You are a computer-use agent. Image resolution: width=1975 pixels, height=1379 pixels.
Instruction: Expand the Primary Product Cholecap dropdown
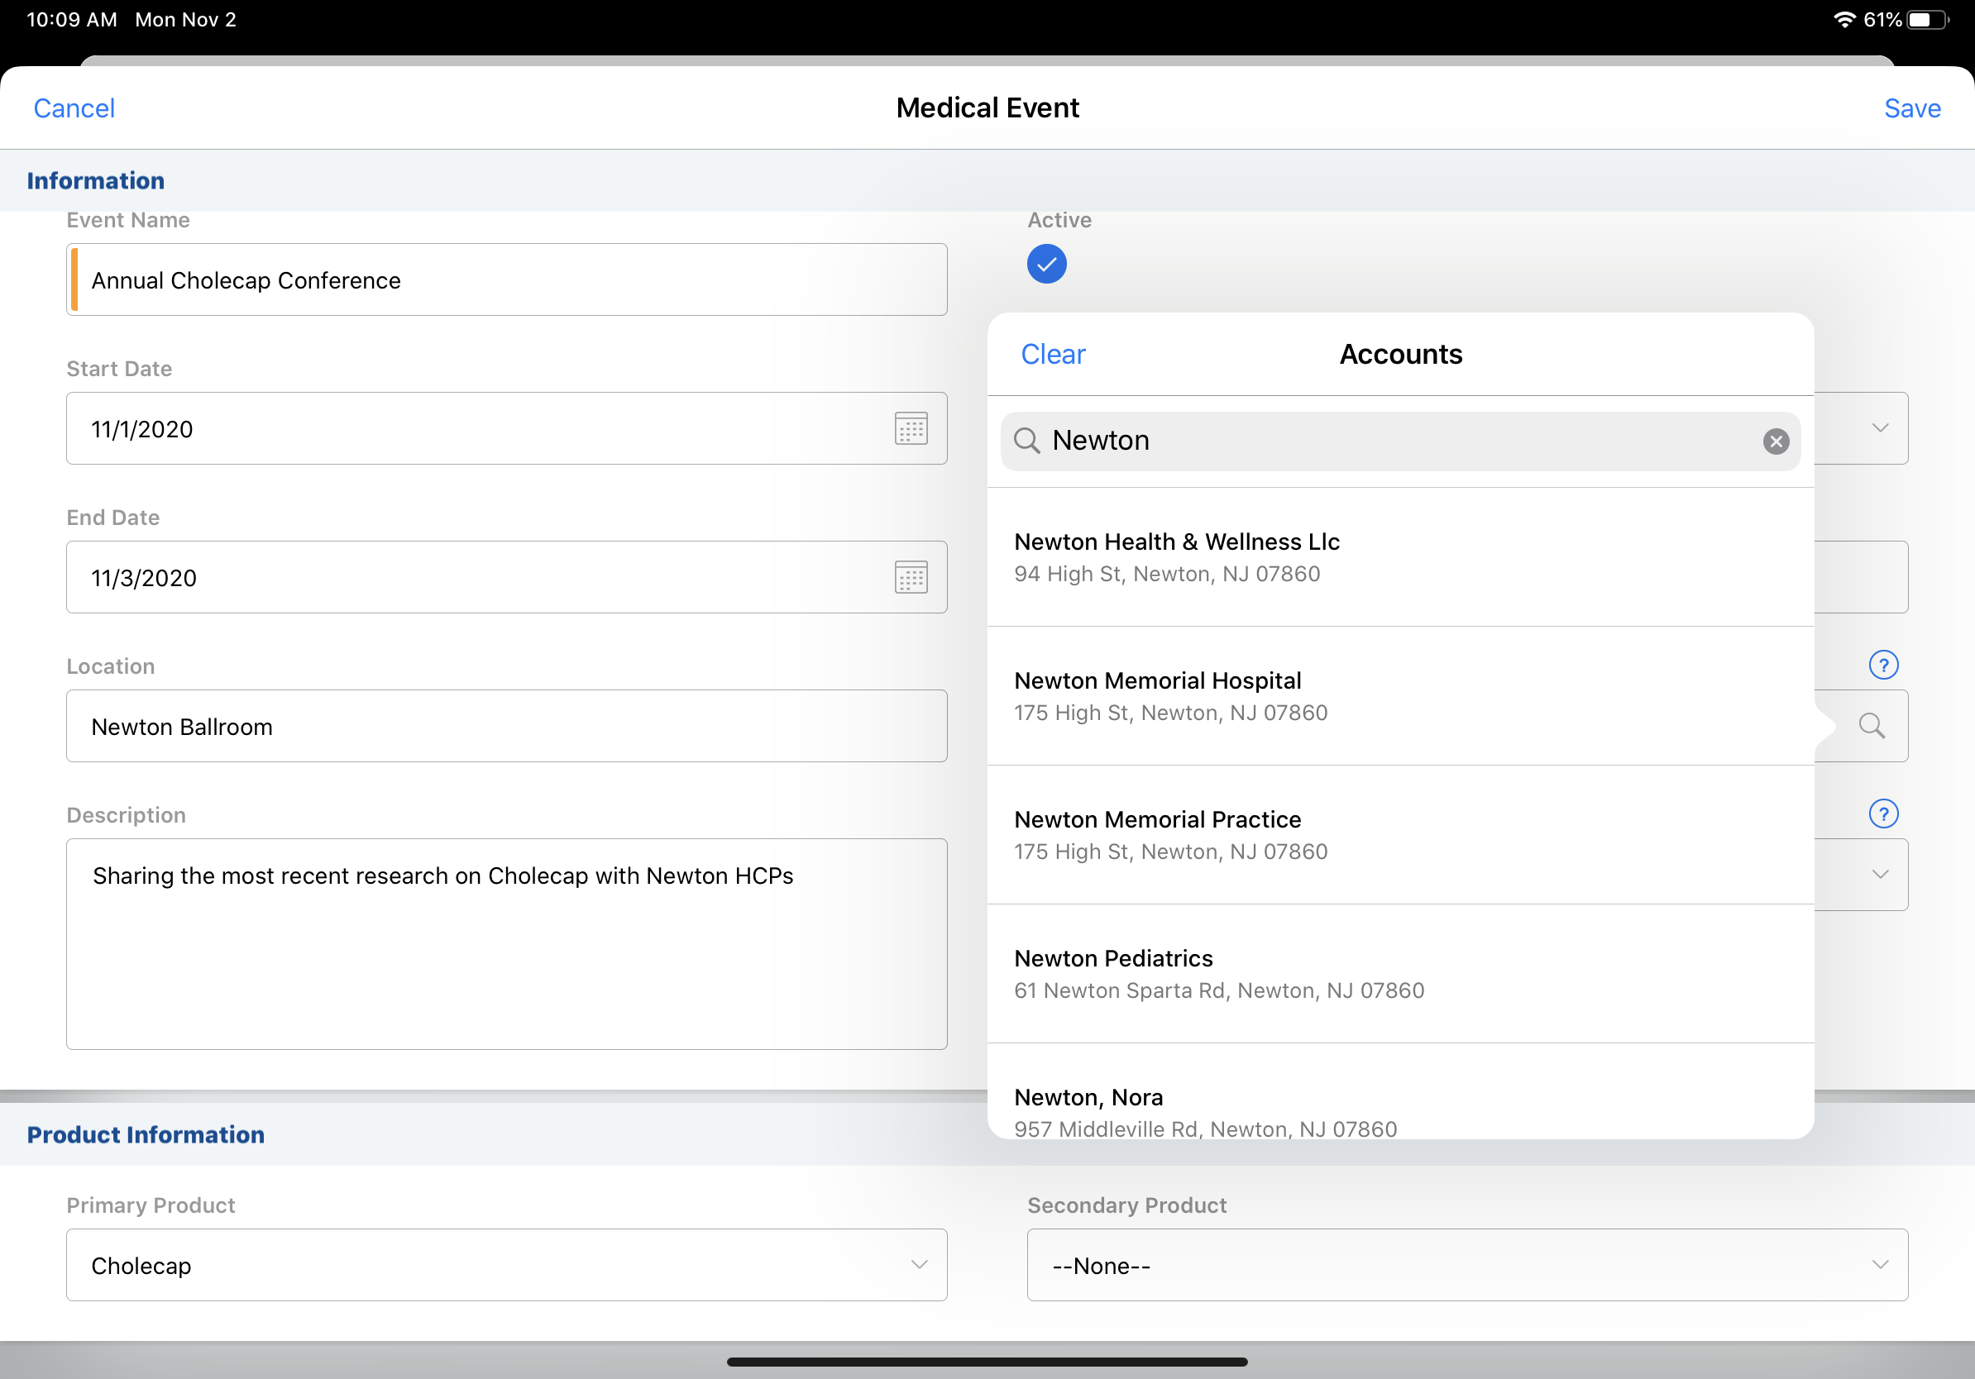tap(506, 1265)
